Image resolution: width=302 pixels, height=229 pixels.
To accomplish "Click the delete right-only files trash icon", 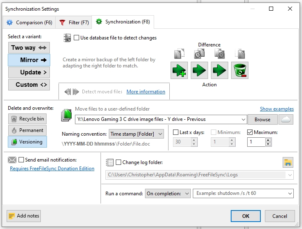I will (240, 70).
